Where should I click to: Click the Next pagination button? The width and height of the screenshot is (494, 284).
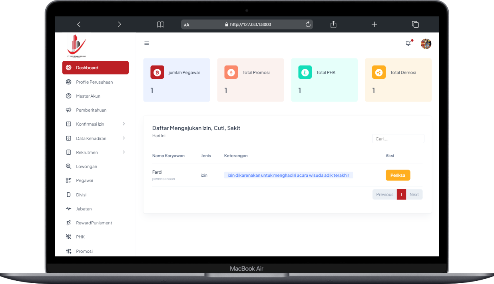tap(414, 194)
